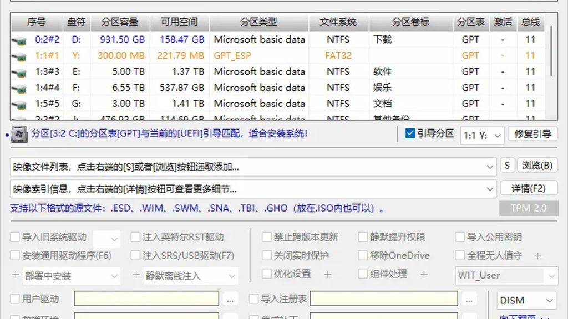The height and width of the screenshot is (319, 568).
Task: Enable 移除OneDrive checkbox
Action: [x=363, y=255]
